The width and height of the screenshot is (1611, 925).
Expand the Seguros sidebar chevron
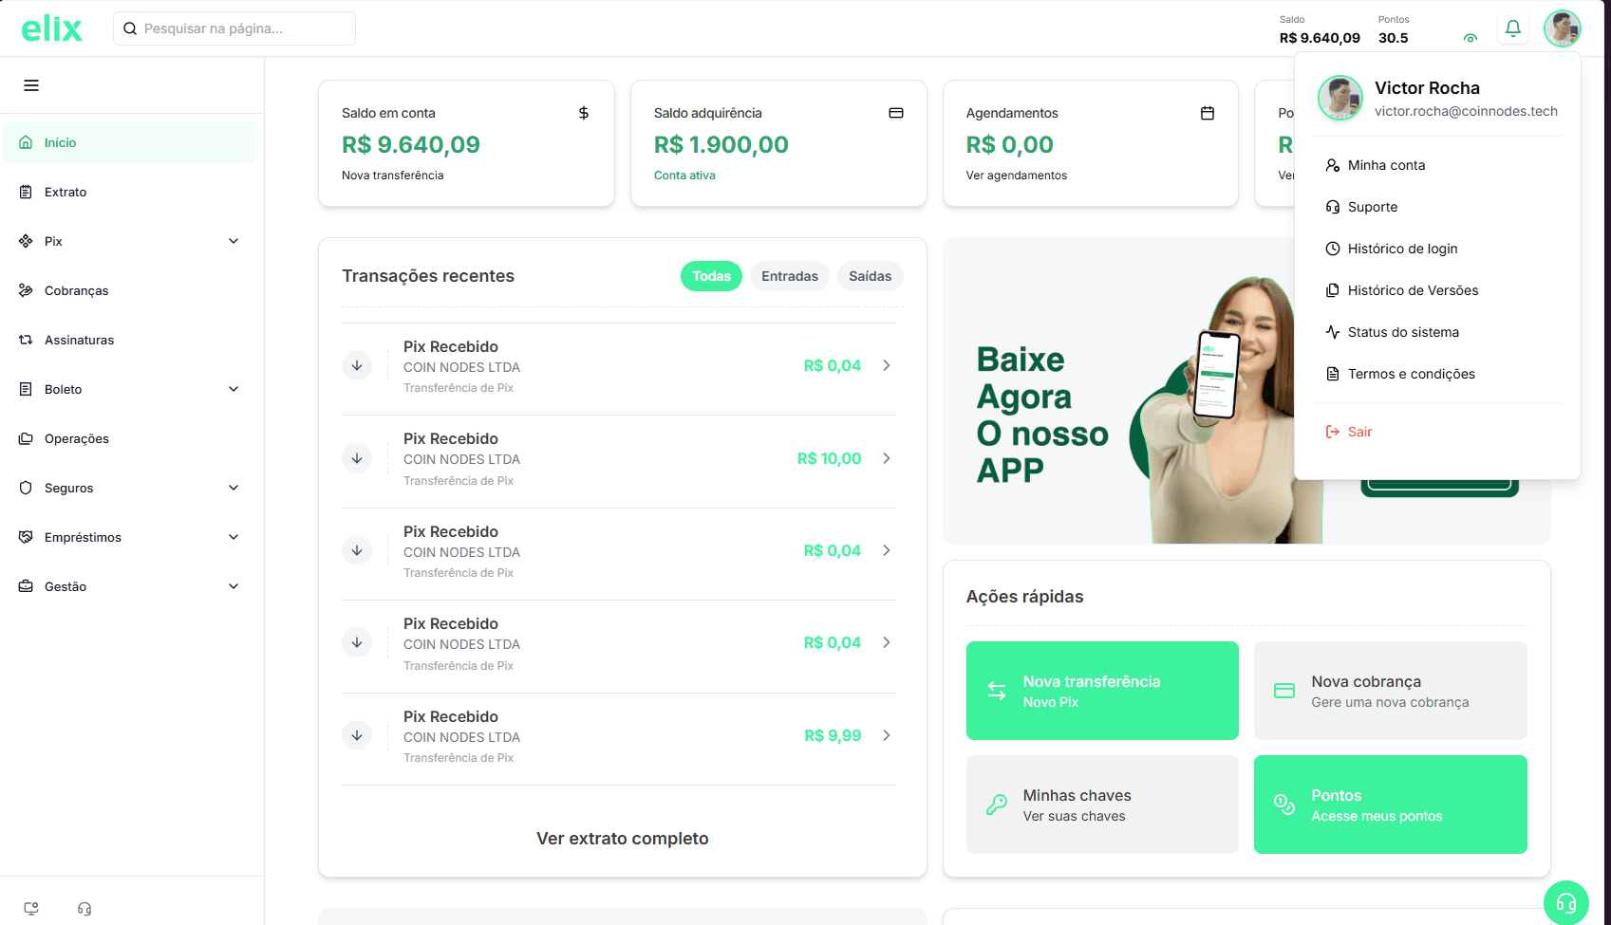pyautogui.click(x=234, y=488)
